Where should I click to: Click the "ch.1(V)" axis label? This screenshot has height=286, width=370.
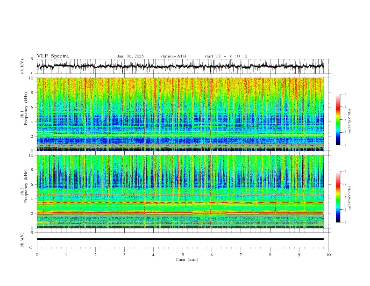tap(22, 66)
